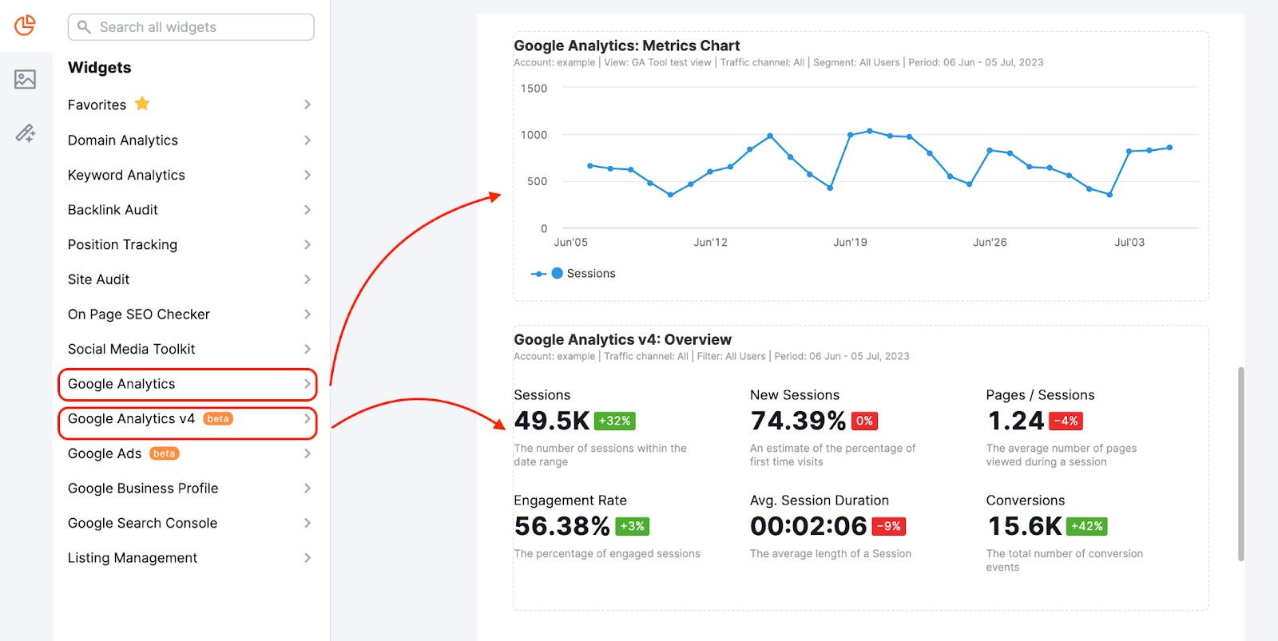Click the 0% New Sessions badge

[x=864, y=421]
